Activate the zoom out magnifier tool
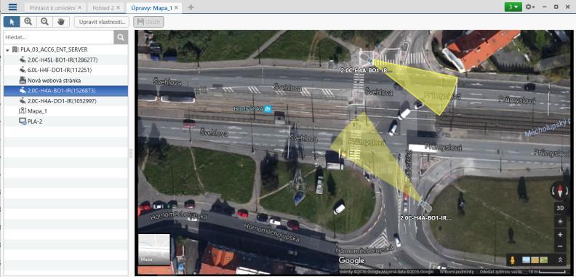 (44, 22)
